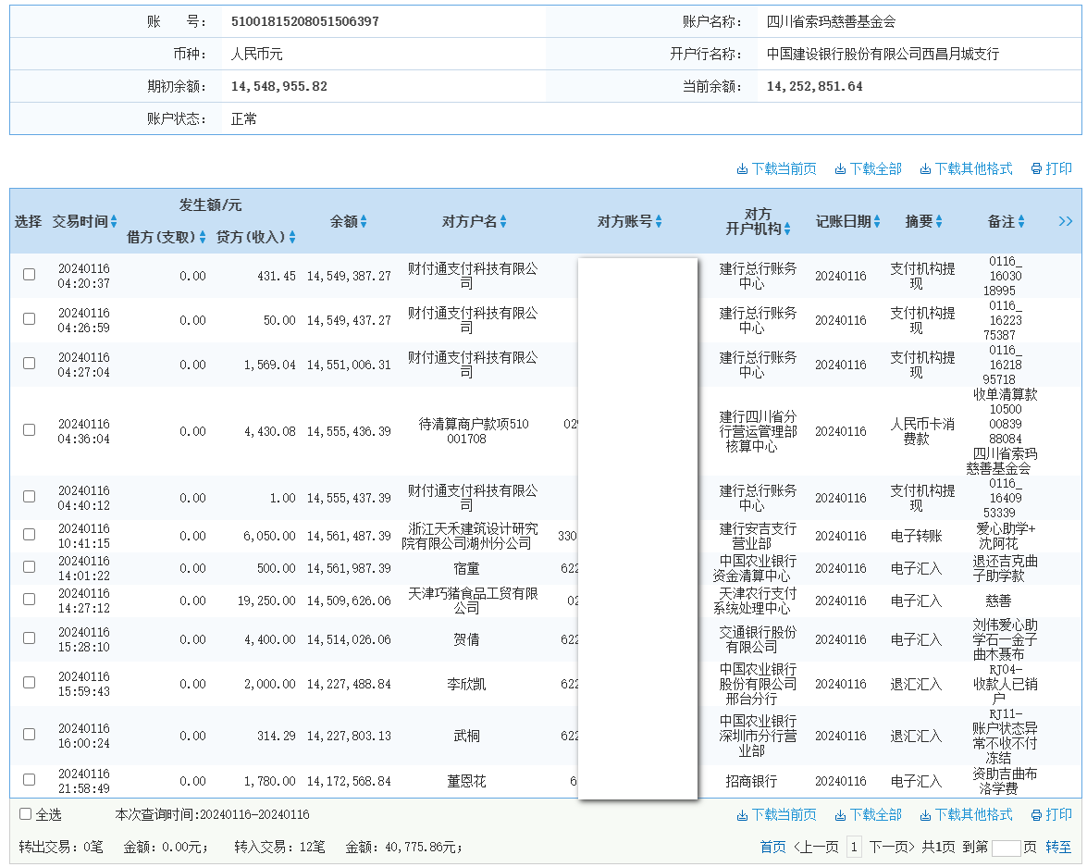The width and height of the screenshot is (1087, 867).
Task: Sort by 交易时间 column arrows
Action: click(x=114, y=221)
